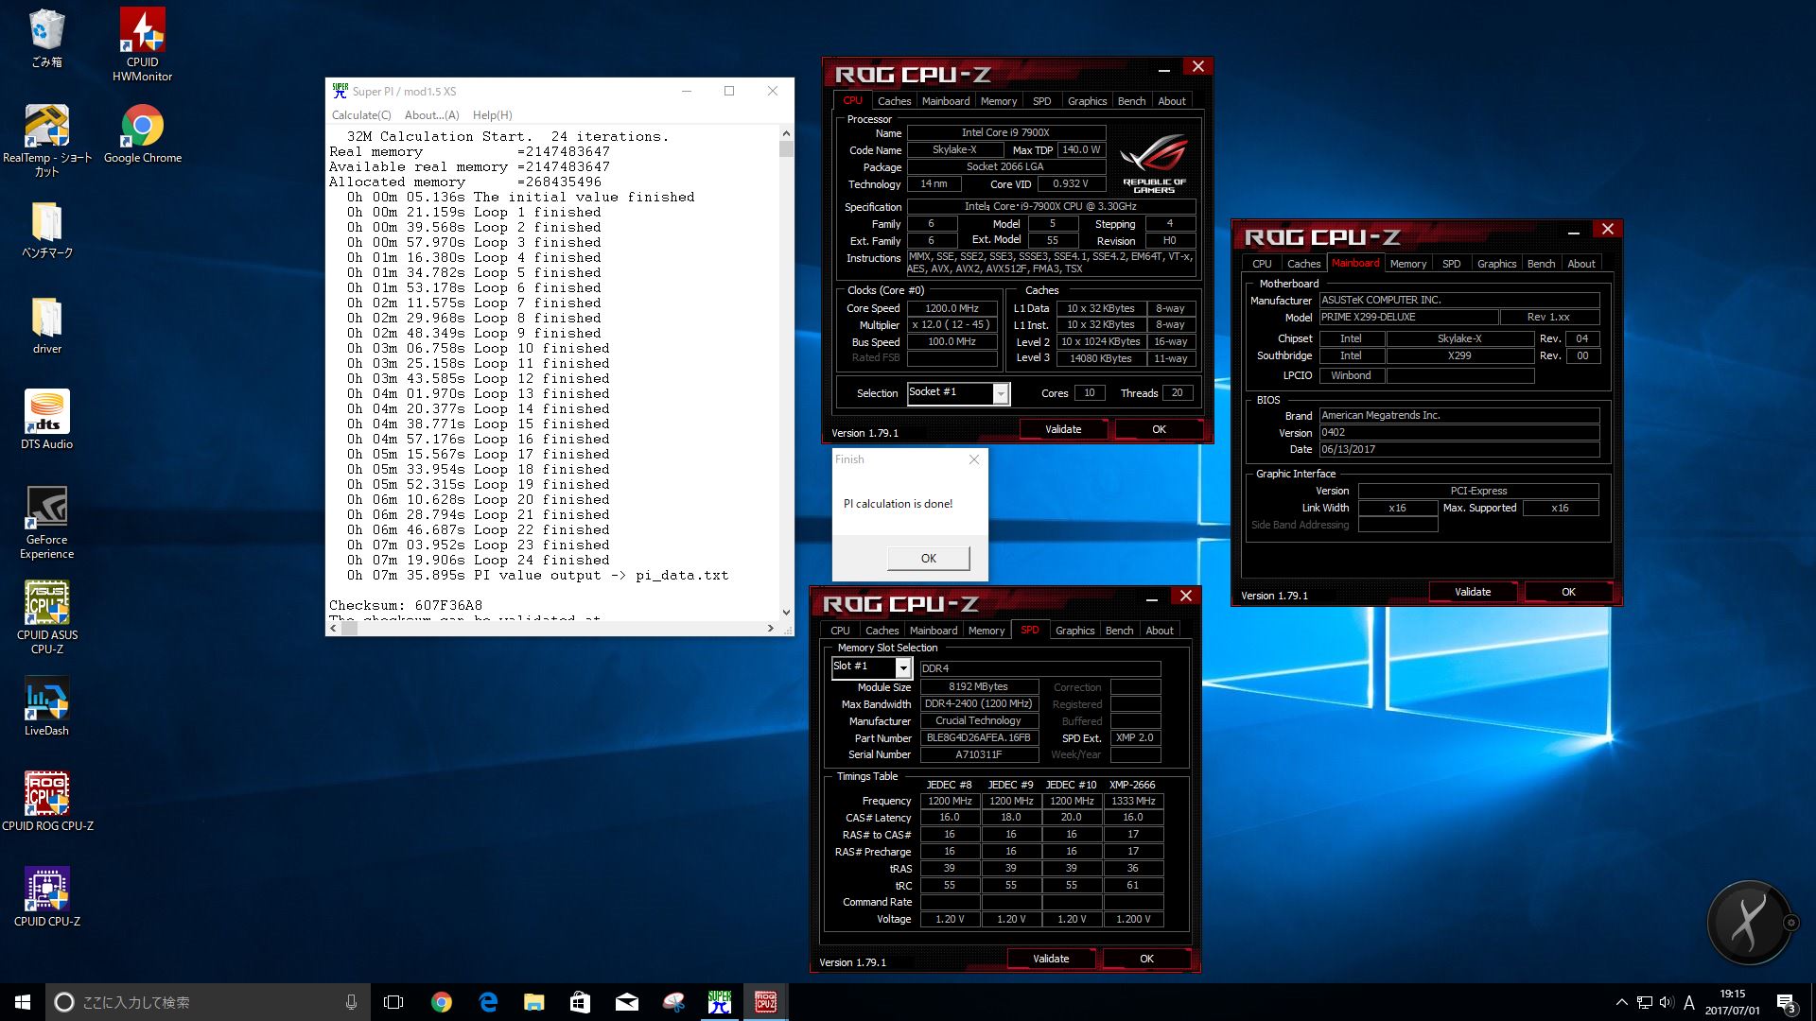Switch to Bench tab in top CPU-Z
Viewport: 1816px width, 1021px height.
tap(1131, 101)
